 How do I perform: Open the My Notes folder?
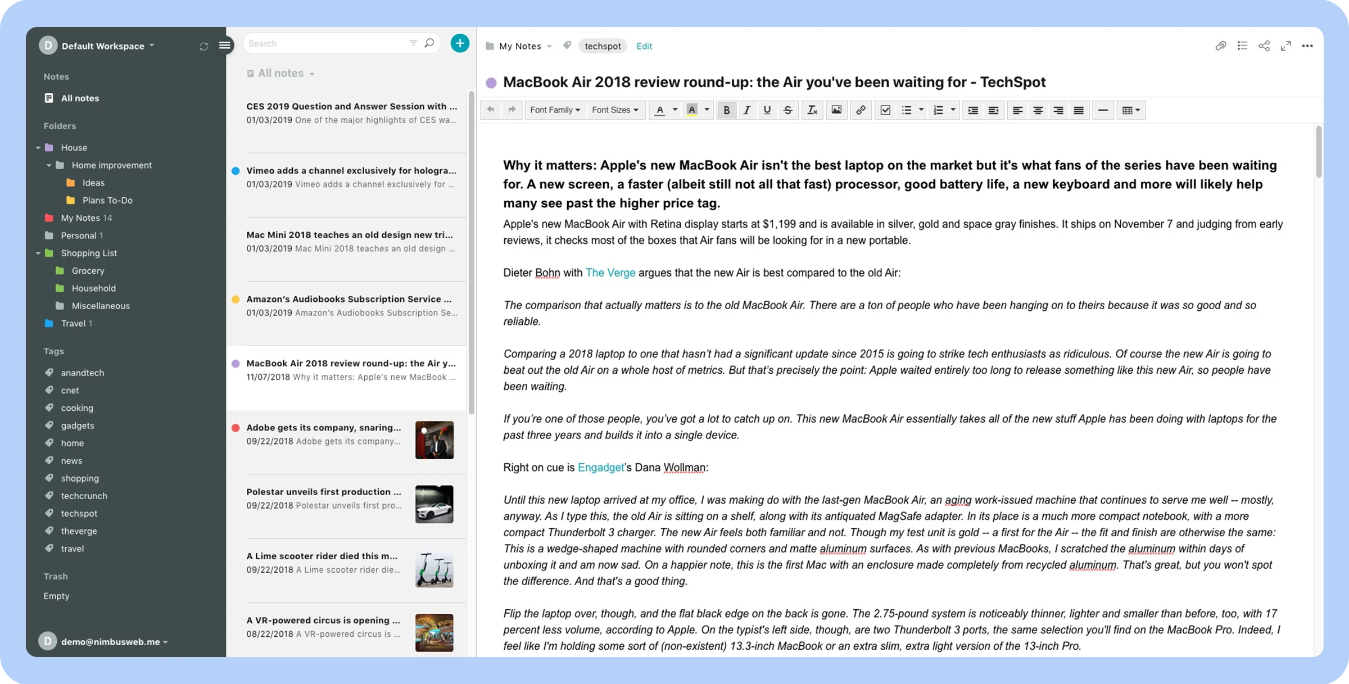(80, 218)
